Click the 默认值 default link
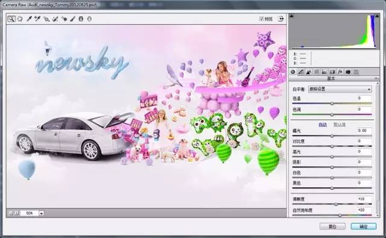Viewport: 386px width, 238px height. [340, 125]
